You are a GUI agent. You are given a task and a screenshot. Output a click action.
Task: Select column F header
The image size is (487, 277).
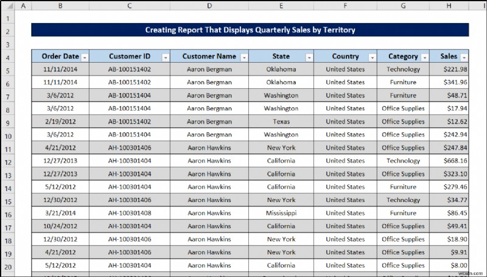pos(345,5)
